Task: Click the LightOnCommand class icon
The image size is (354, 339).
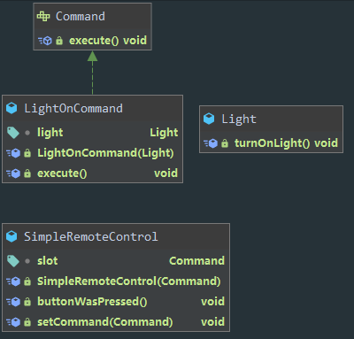Action: tap(12, 108)
